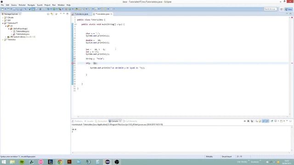Click the error marker on line 21
The height and width of the screenshot is (165, 294).
click(x=73, y=63)
